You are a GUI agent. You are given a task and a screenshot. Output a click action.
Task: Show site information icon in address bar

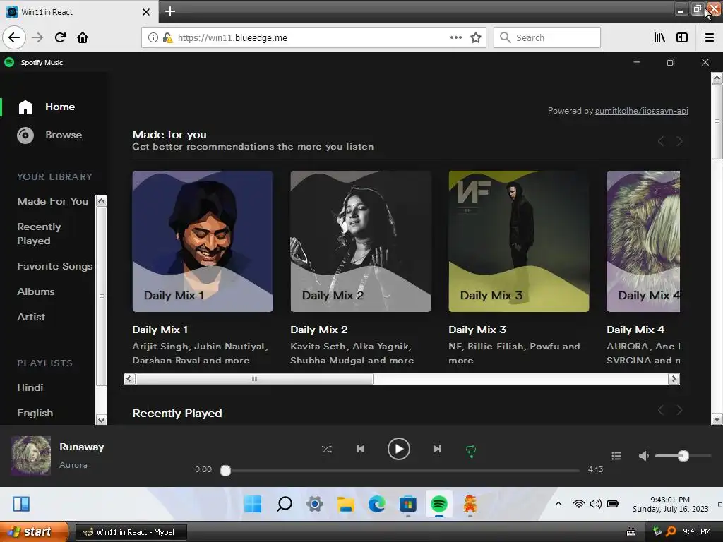(x=153, y=37)
